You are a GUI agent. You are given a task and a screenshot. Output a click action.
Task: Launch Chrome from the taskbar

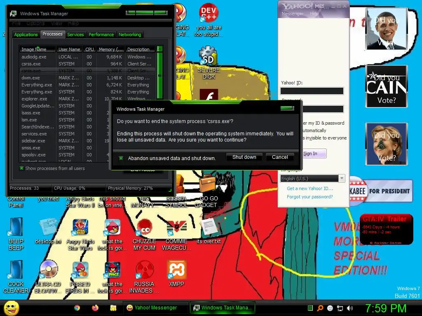(77, 308)
